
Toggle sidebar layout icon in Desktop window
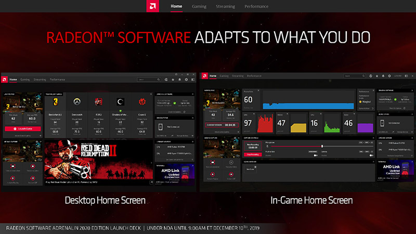(x=193, y=80)
